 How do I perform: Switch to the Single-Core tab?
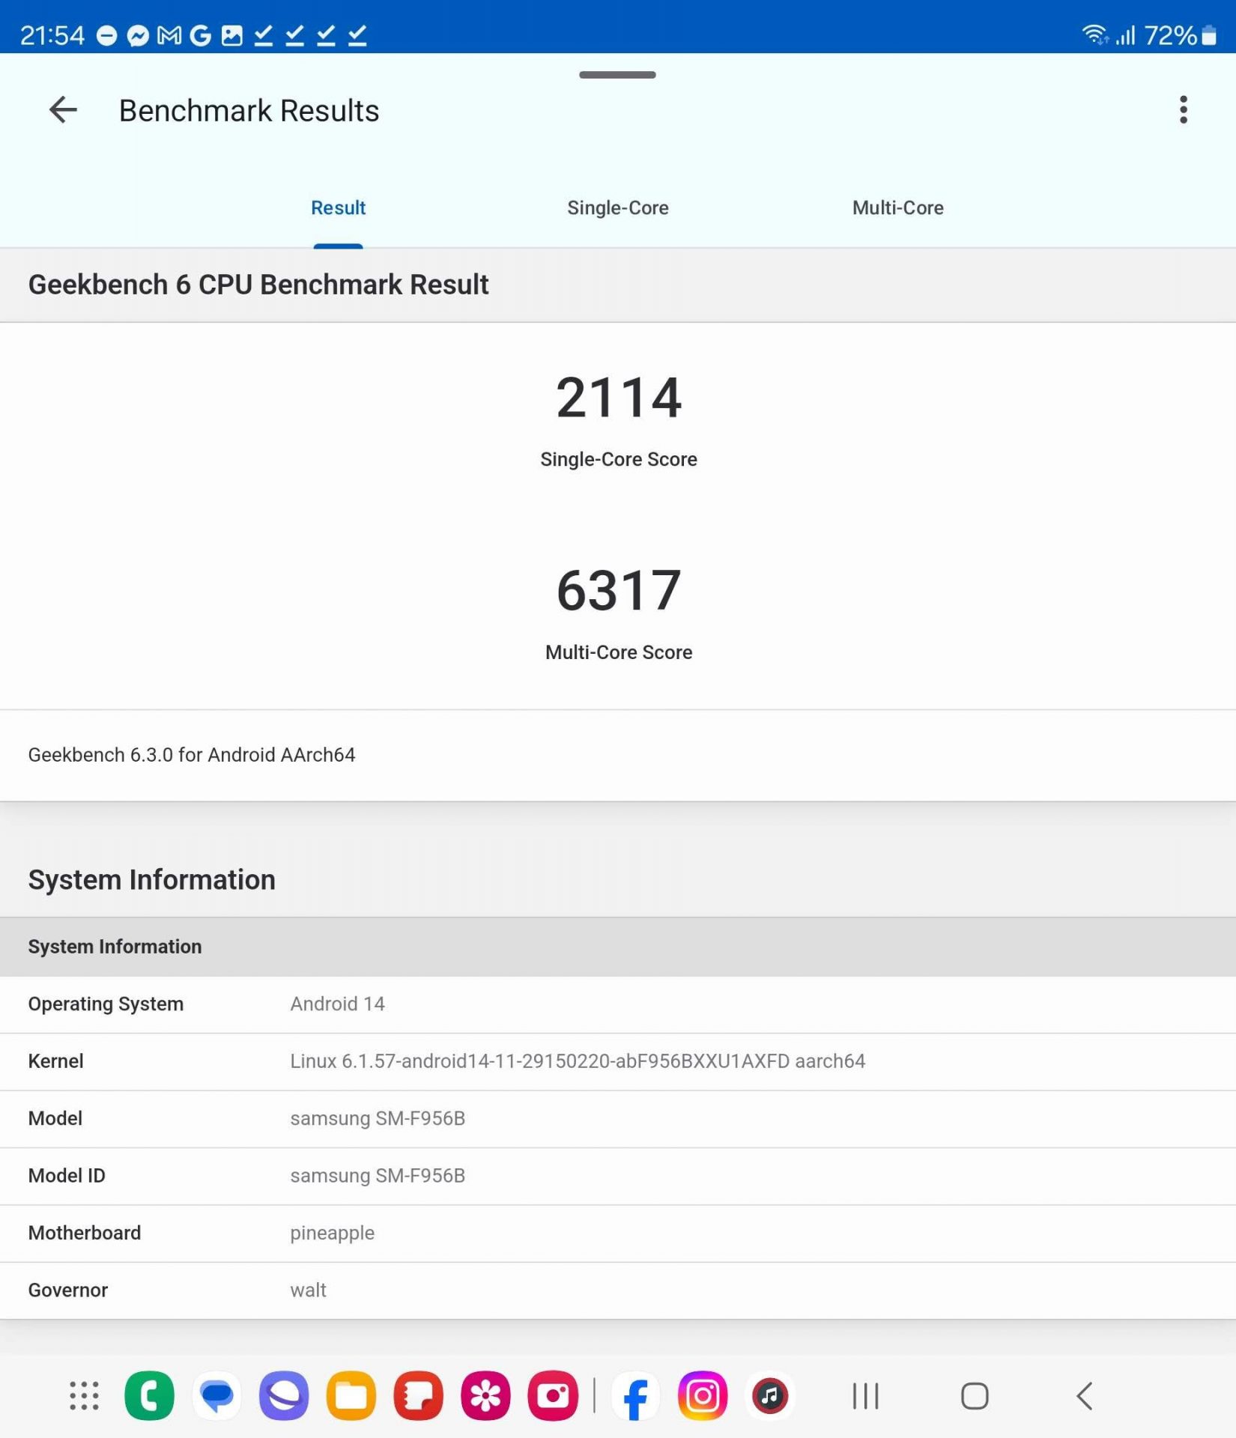[617, 207]
